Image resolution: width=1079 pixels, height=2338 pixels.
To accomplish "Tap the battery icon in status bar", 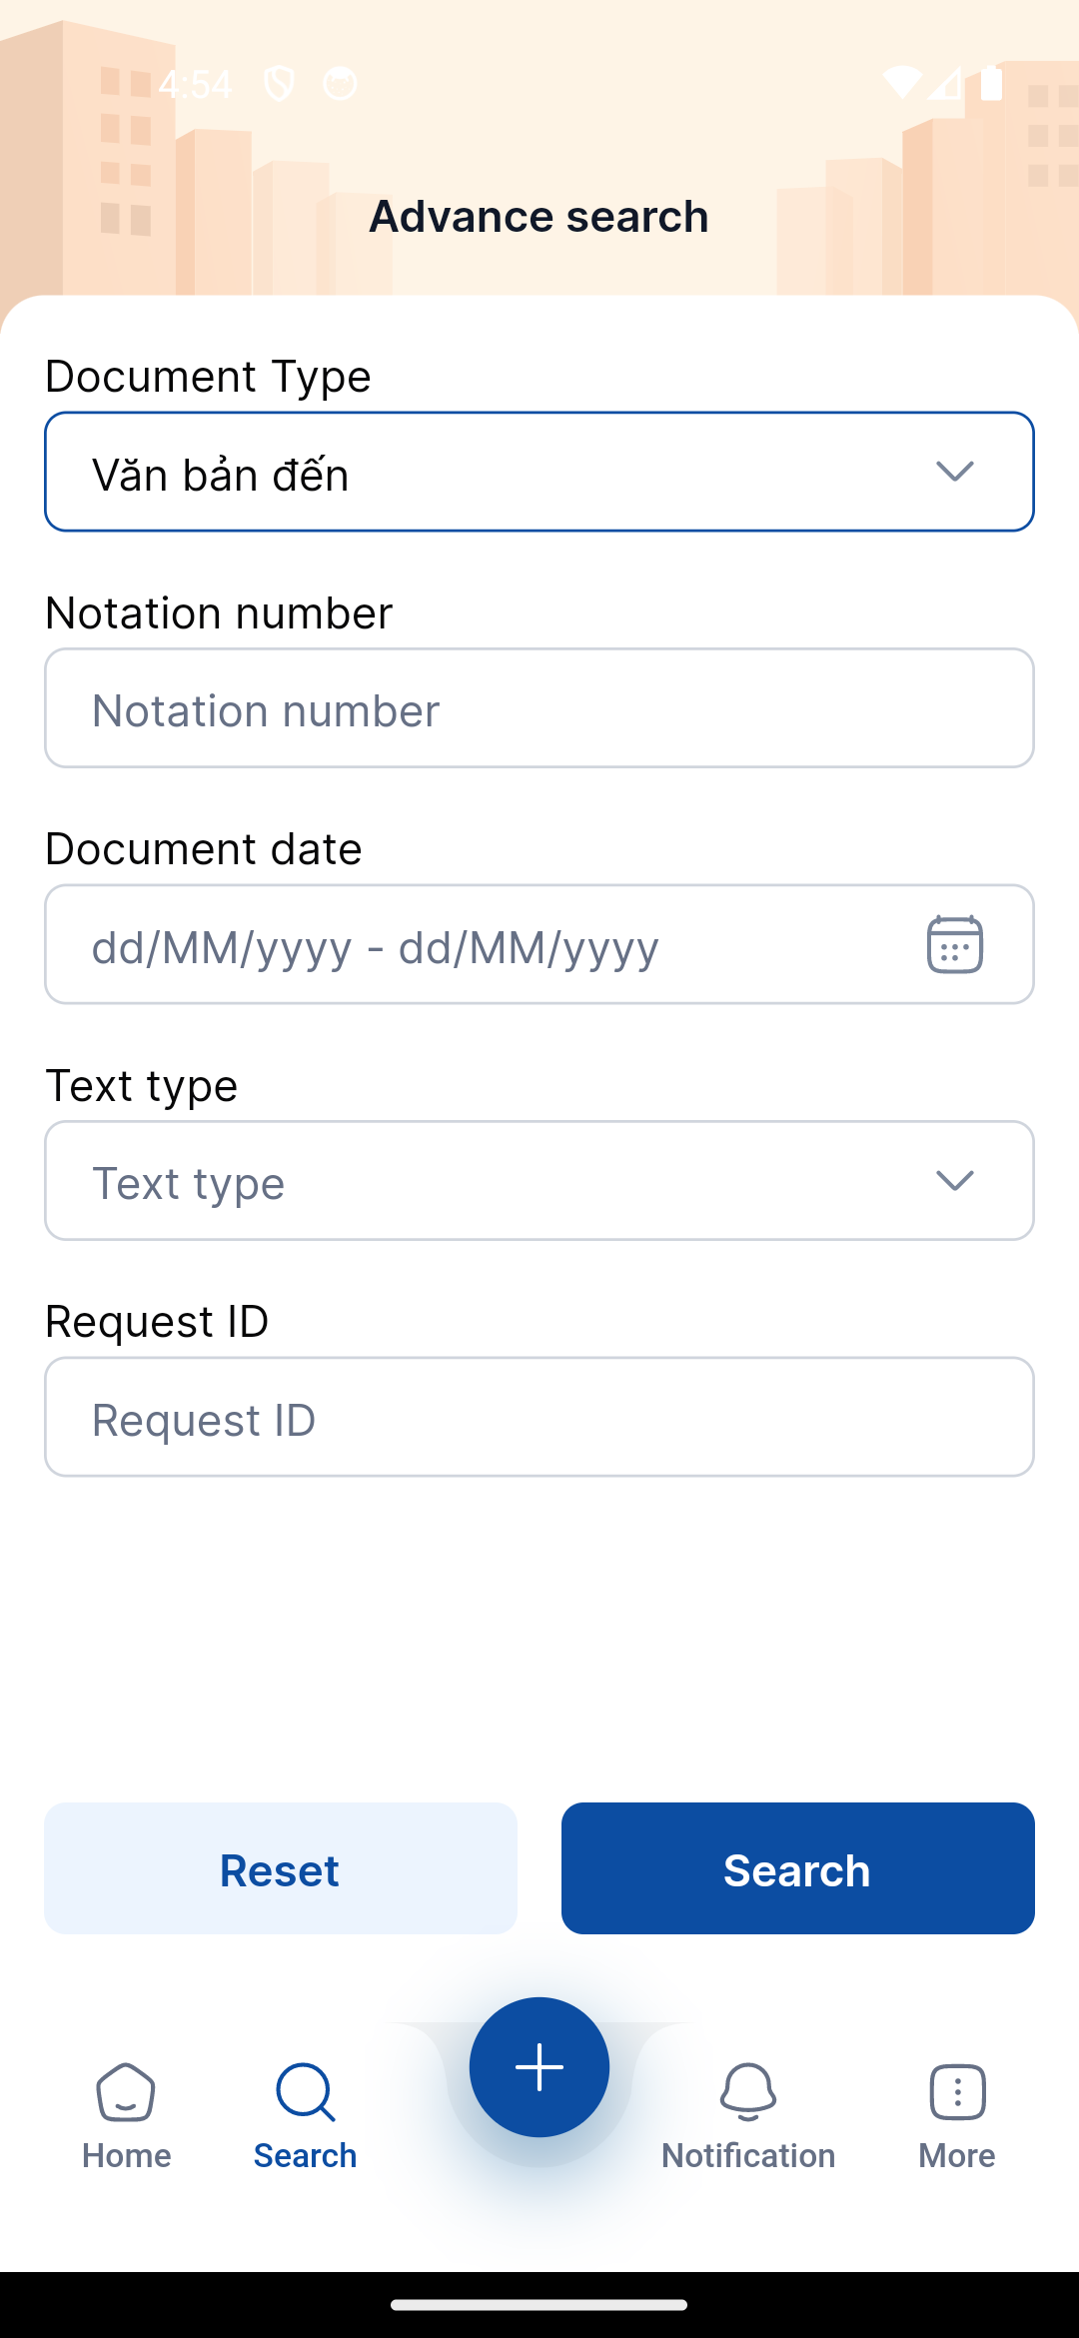I will (x=991, y=84).
